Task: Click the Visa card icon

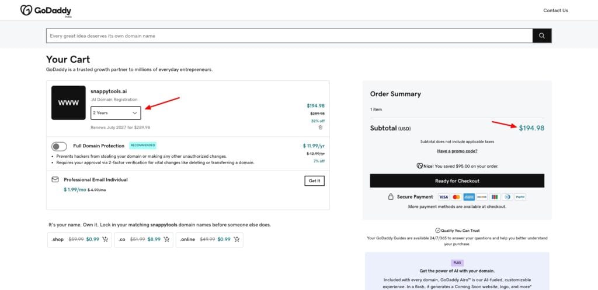Action: click(x=443, y=197)
